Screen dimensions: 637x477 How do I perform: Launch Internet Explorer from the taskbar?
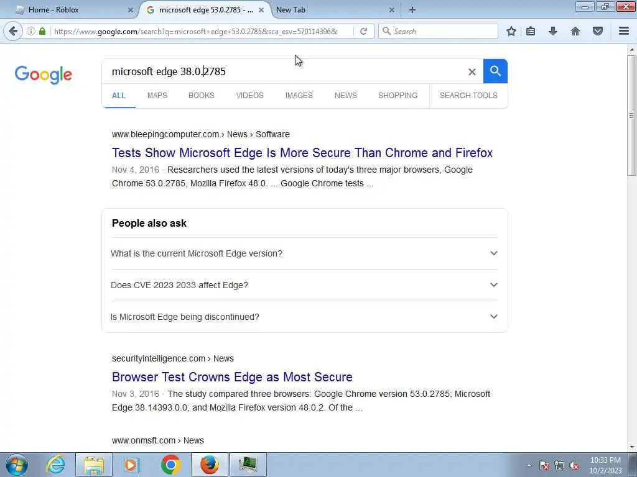[x=55, y=465]
